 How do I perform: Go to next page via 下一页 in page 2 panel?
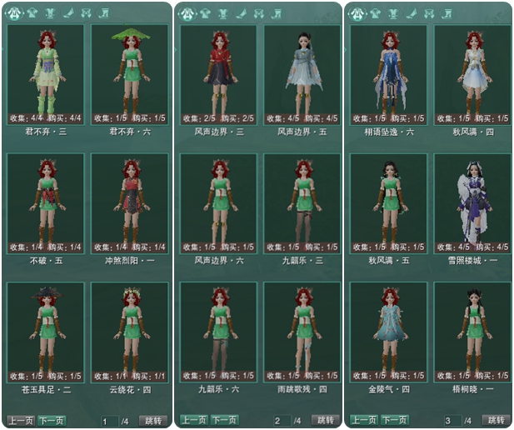click(225, 420)
